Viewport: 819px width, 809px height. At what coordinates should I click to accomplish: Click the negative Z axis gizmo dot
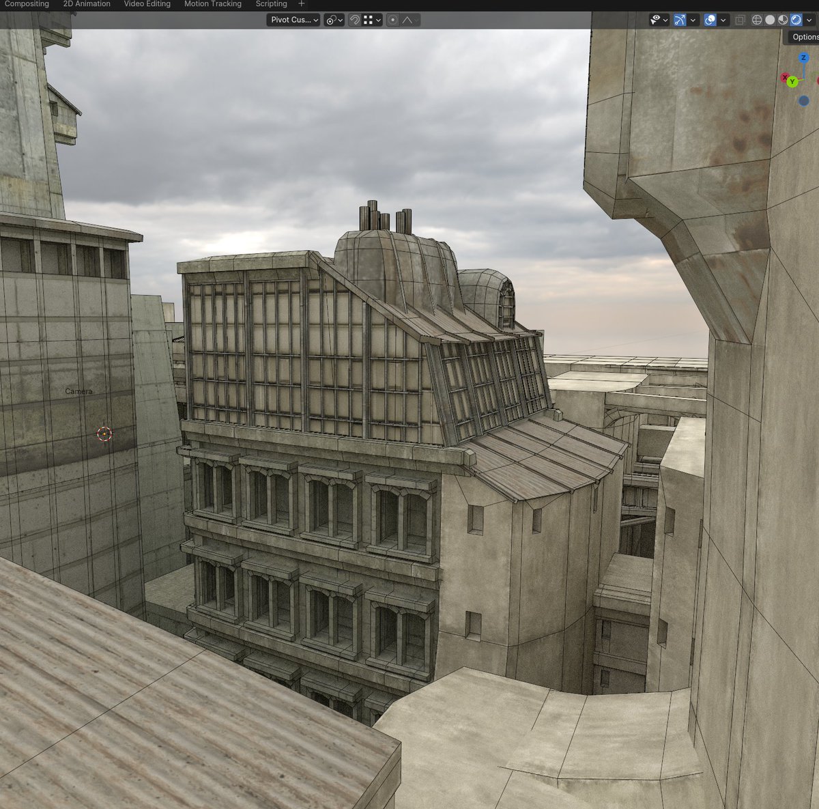pyautogui.click(x=804, y=100)
